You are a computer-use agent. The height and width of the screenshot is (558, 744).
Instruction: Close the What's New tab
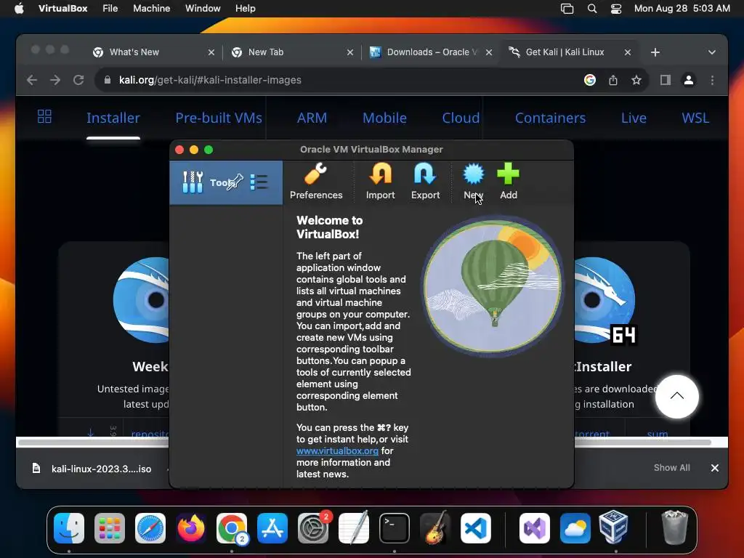(211, 52)
